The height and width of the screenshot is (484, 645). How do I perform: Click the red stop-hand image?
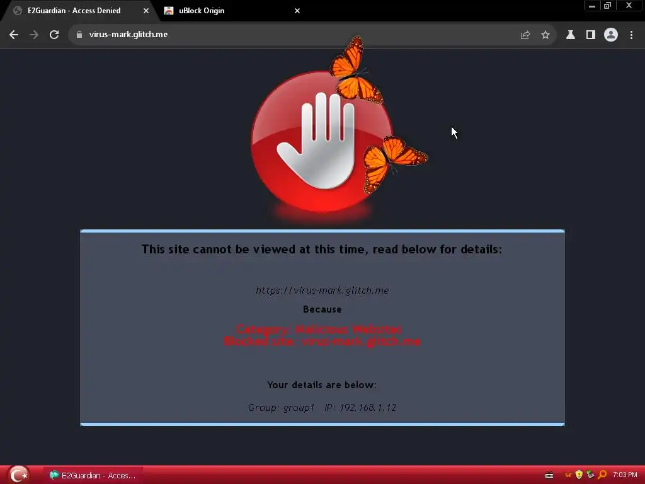pos(322,141)
